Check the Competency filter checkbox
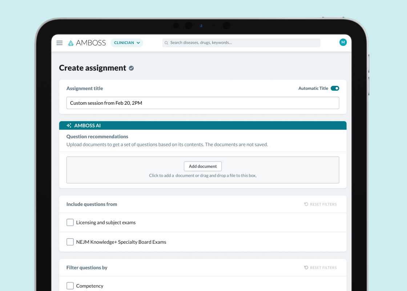 [x=70, y=286]
